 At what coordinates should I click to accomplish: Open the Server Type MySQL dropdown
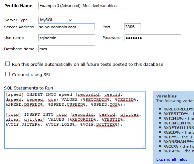(56, 20)
